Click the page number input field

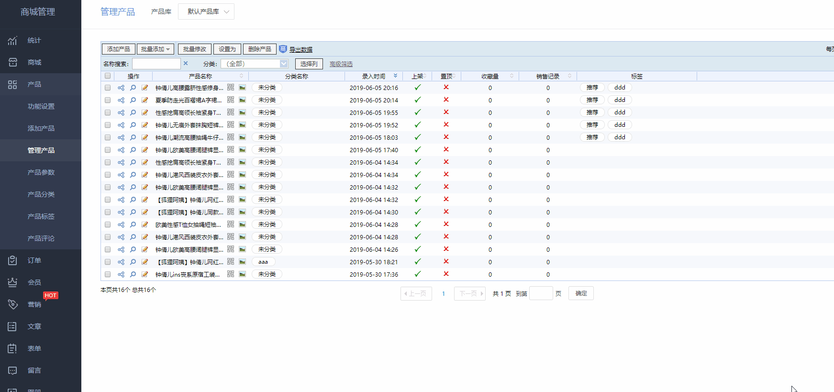coord(541,293)
